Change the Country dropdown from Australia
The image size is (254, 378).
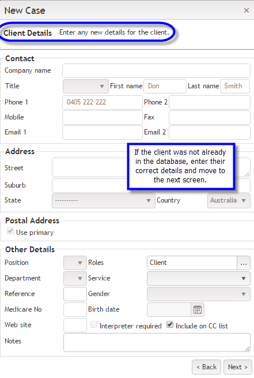(x=229, y=201)
